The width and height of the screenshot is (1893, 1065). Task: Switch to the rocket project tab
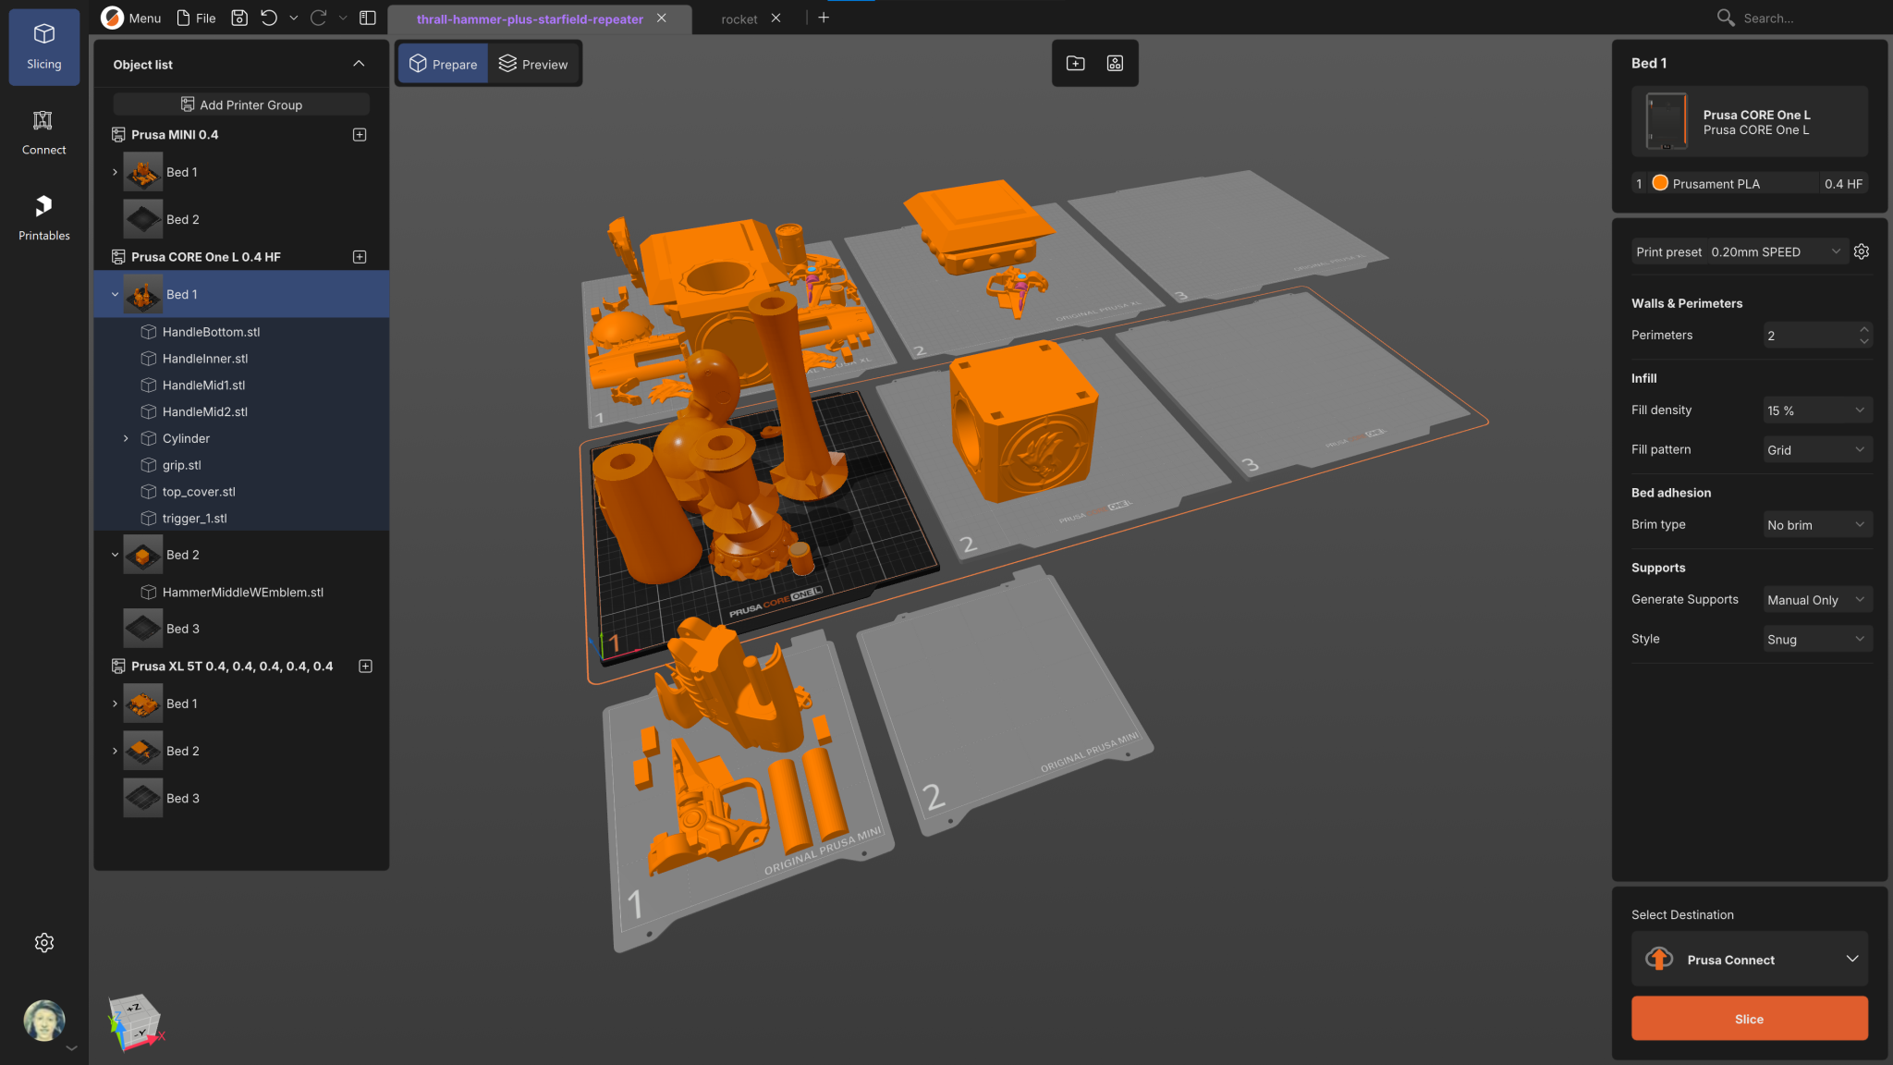[x=739, y=18]
